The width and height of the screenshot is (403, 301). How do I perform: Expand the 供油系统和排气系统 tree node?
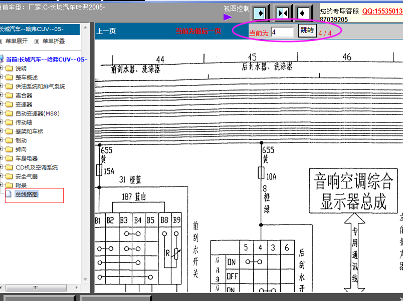pos(1,86)
